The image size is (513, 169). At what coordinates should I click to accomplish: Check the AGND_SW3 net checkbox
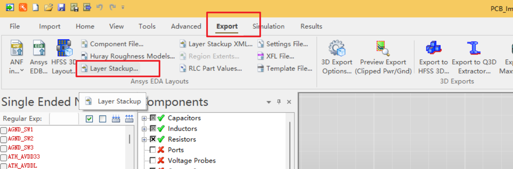[x=4, y=148]
